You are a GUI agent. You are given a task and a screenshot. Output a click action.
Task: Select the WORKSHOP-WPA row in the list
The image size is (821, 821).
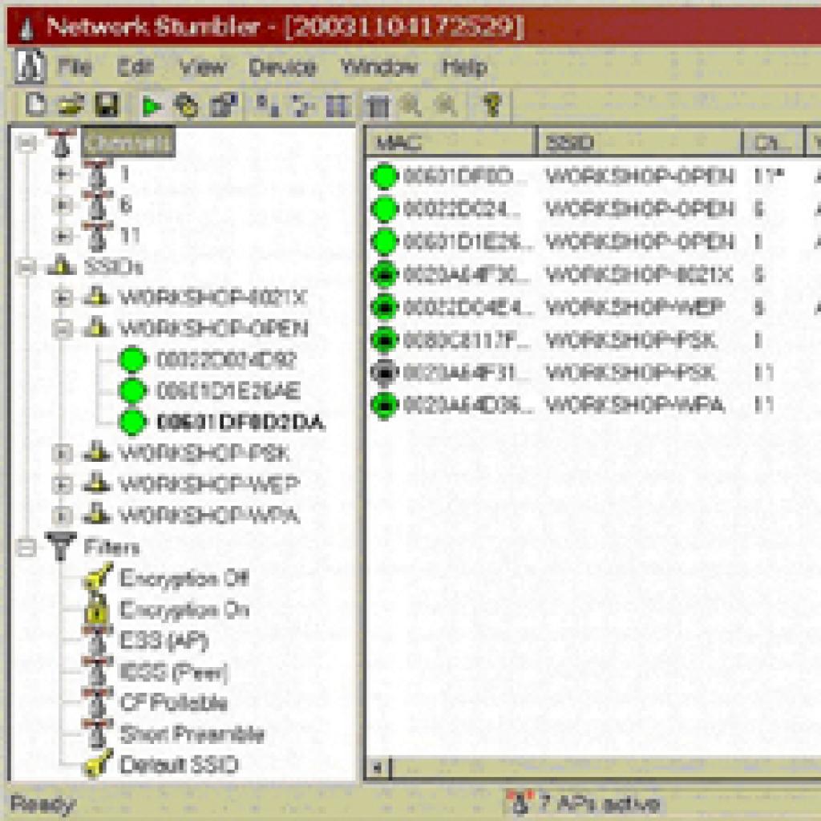594,405
